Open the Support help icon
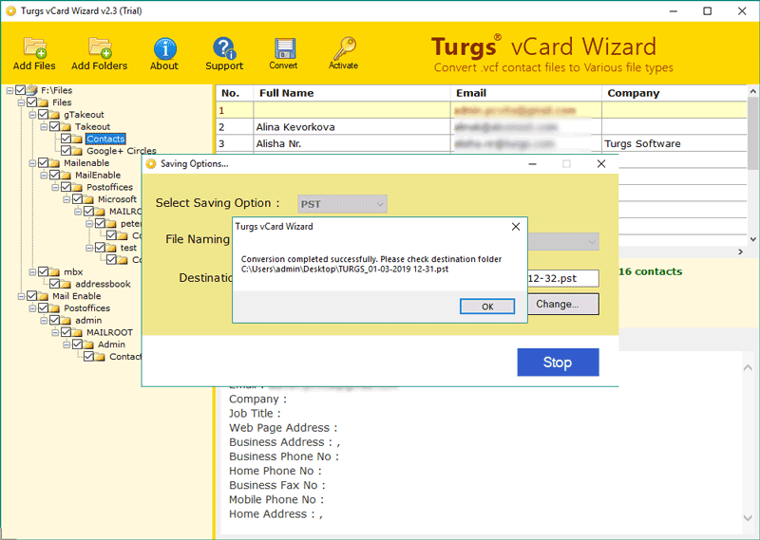760x540 pixels. pos(224,48)
